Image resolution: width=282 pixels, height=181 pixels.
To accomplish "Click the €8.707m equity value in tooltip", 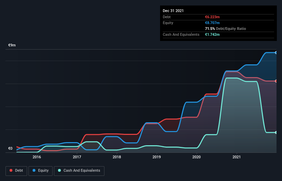I will [x=212, y=23].
